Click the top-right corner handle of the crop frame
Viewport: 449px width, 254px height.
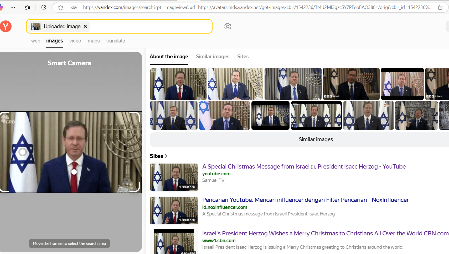click(135, 117)
